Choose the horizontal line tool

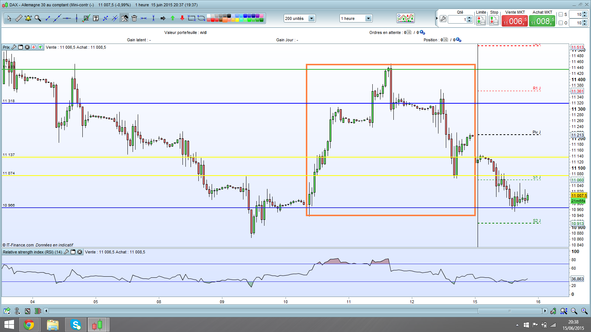pos(66,18)
